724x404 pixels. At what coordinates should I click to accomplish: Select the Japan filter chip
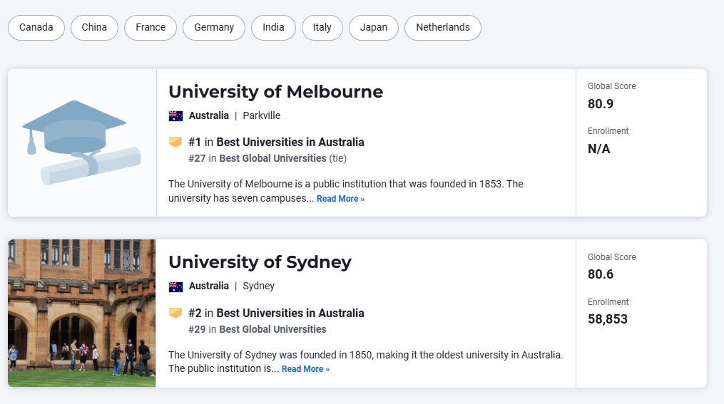coord(374,28)
